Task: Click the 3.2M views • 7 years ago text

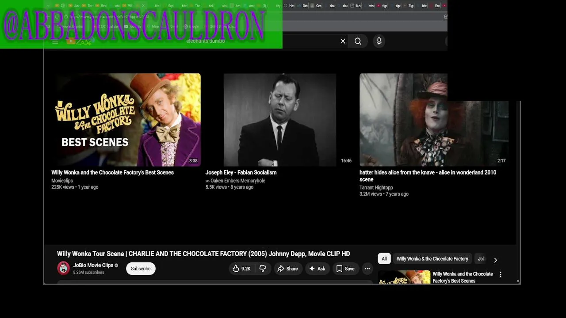Action: [x=384, y=194]
